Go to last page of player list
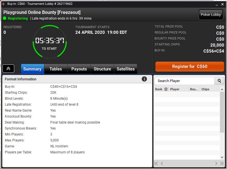227x169 pixels. click(222, 164)
